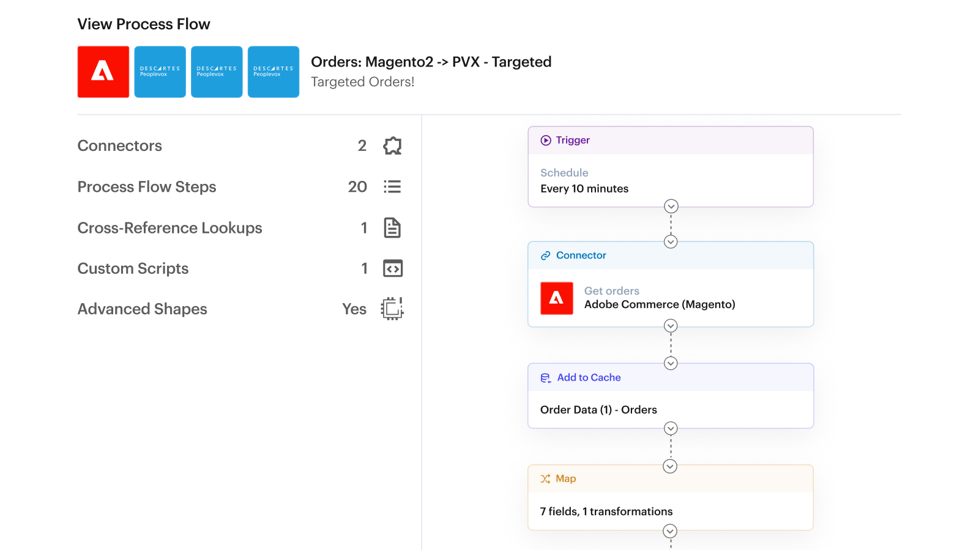The height and width of the screenshot is (550, 979).
Task: Click the Connector link icon
Action: tap(546, 255)
